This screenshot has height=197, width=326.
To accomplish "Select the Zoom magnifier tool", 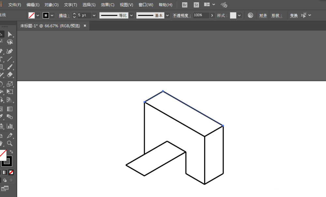I will 9,143.
